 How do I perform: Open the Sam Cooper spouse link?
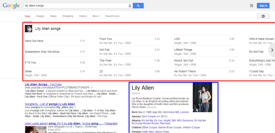[149, 117]
